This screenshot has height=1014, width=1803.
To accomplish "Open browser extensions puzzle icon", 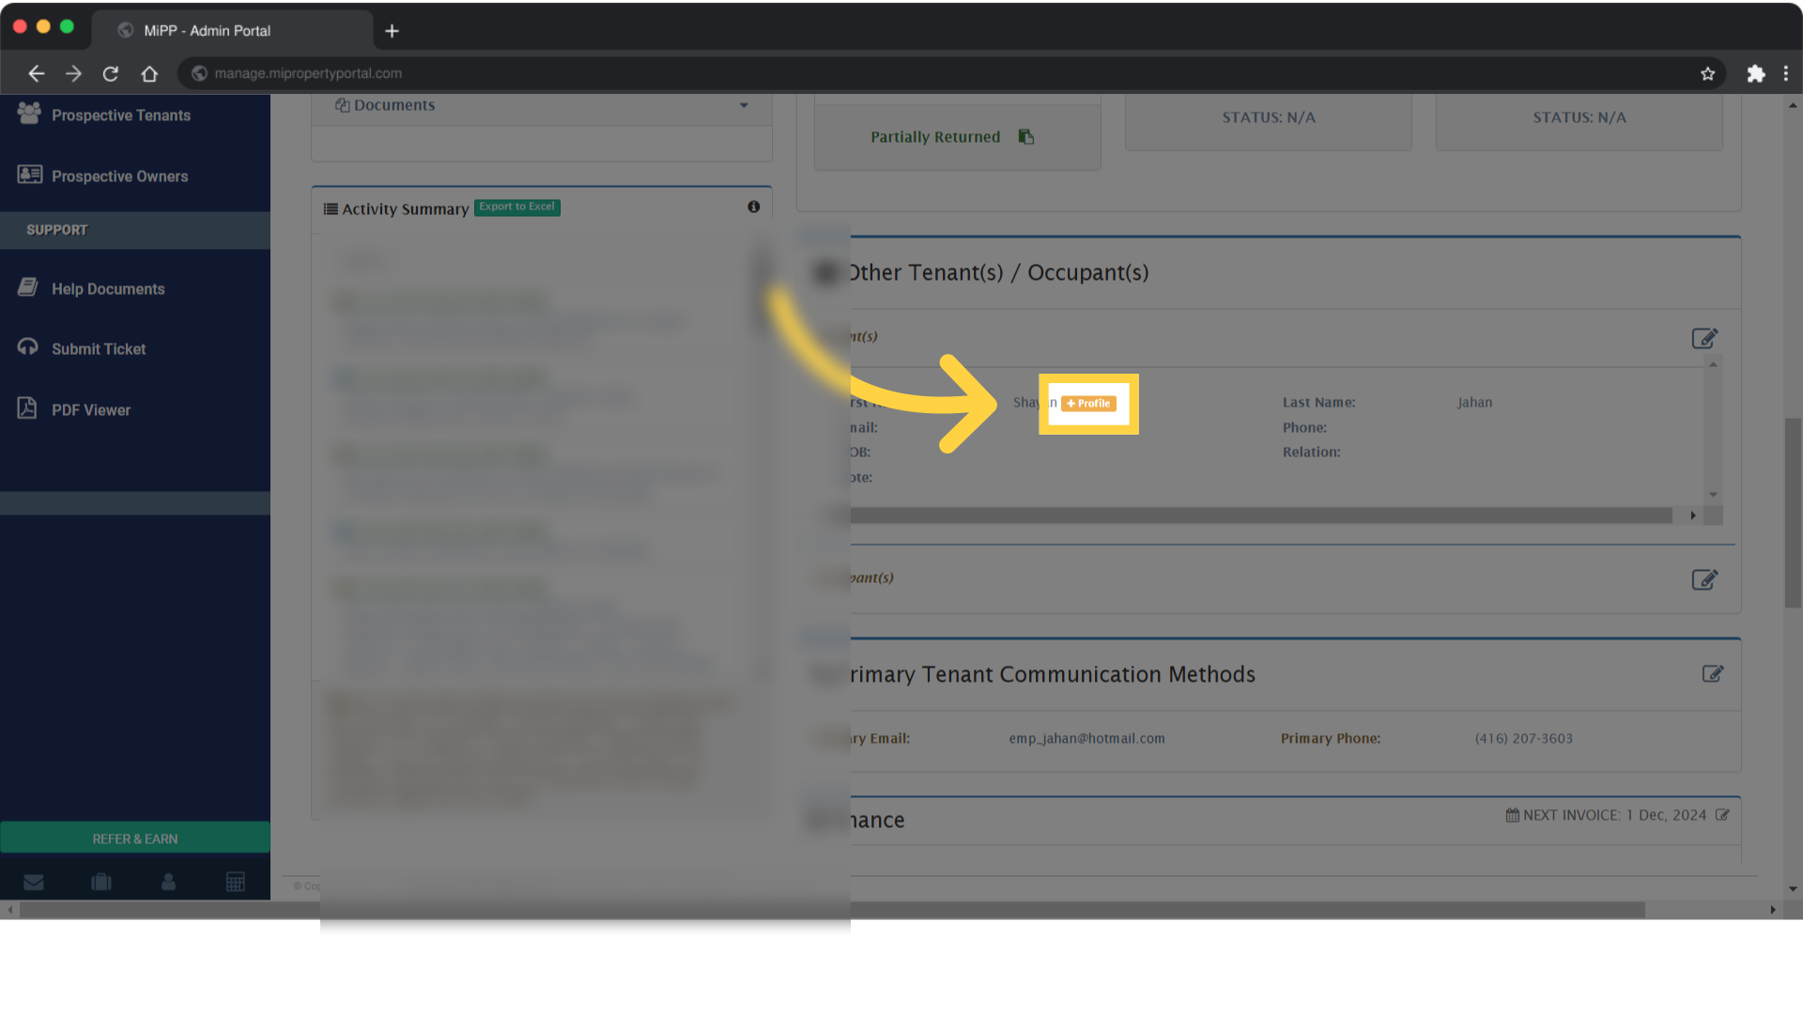I will [x=1755, y=73].
